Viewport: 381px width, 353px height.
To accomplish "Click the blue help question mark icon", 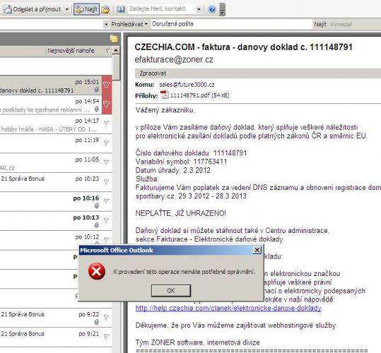I will 212,9.
